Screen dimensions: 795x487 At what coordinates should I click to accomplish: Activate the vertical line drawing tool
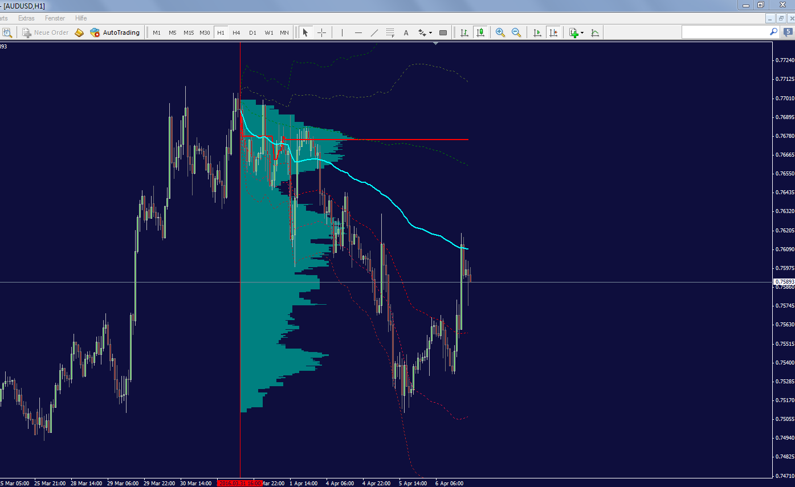click(342, 32)
